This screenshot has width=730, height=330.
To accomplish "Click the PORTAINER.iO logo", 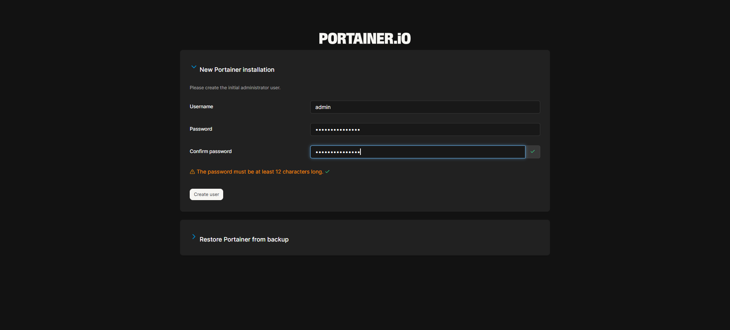I will coord(365,38).
